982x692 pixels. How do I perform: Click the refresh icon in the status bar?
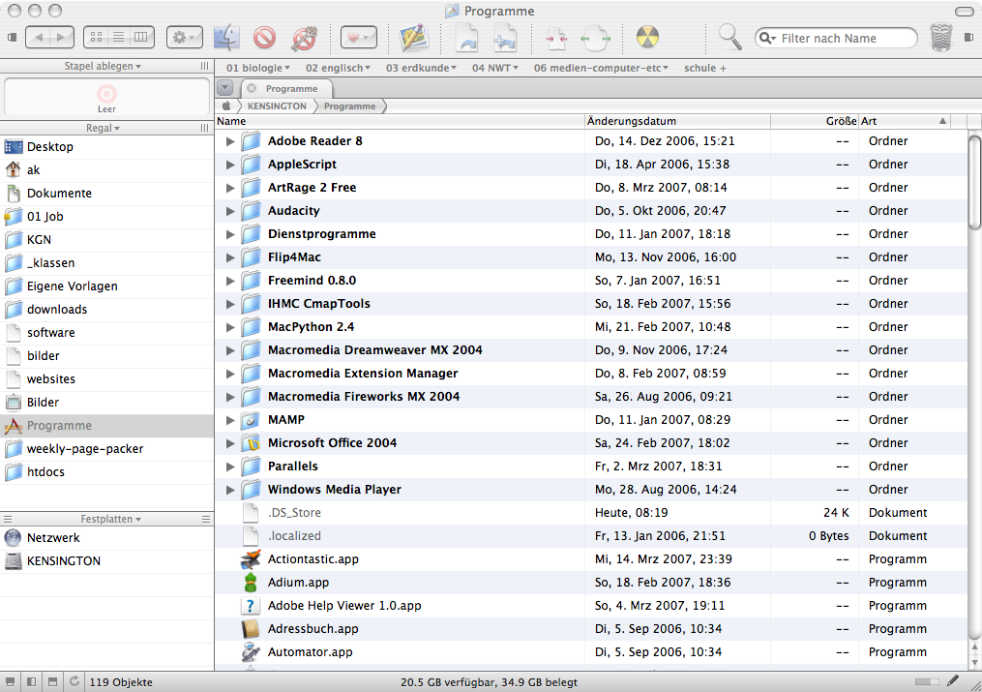[74, 682]
